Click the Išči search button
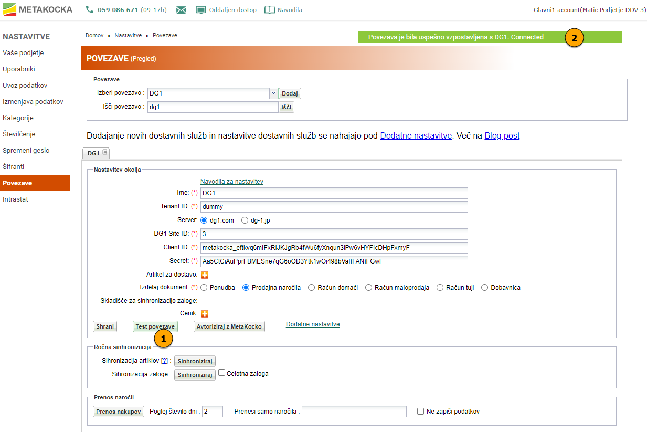Screen dimensions: 647x432 pyautogui.click(x=286, y=107)
